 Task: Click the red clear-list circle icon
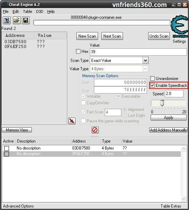tap(95, 130)
